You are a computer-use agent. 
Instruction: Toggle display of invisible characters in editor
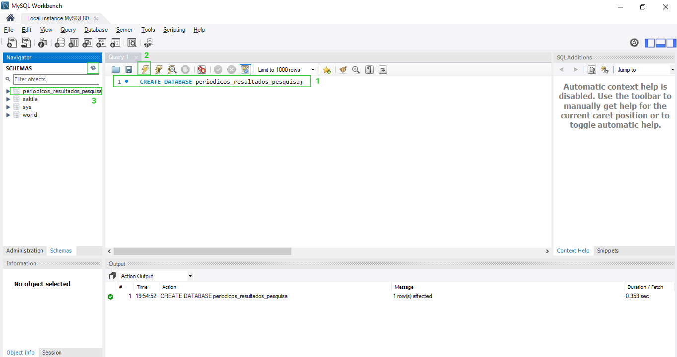369,69
